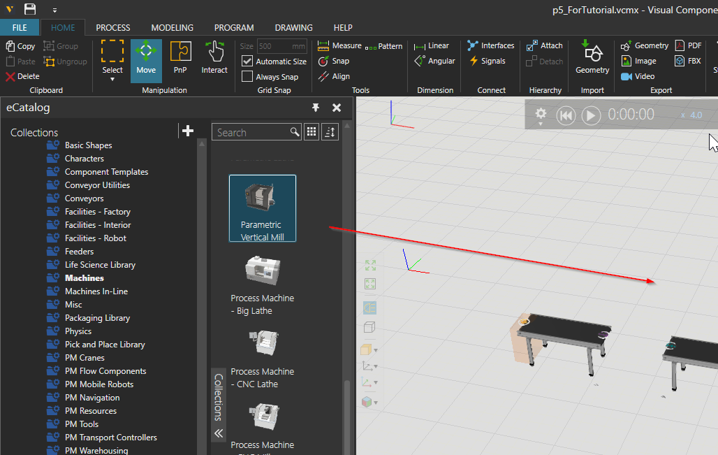This screenshot has width=718, height=455.
Task: Export scene as Image
Action: 639,61
